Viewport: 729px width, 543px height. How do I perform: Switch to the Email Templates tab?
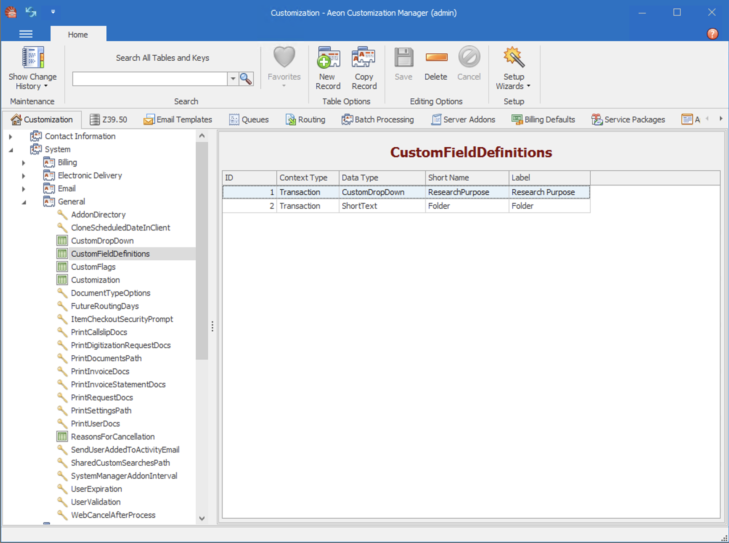point(178,119)
